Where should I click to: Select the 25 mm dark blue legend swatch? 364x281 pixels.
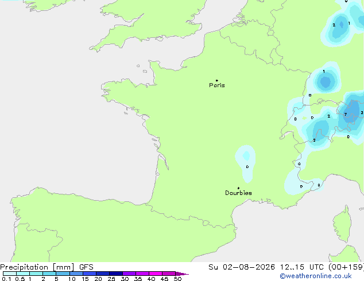point(115,274)
